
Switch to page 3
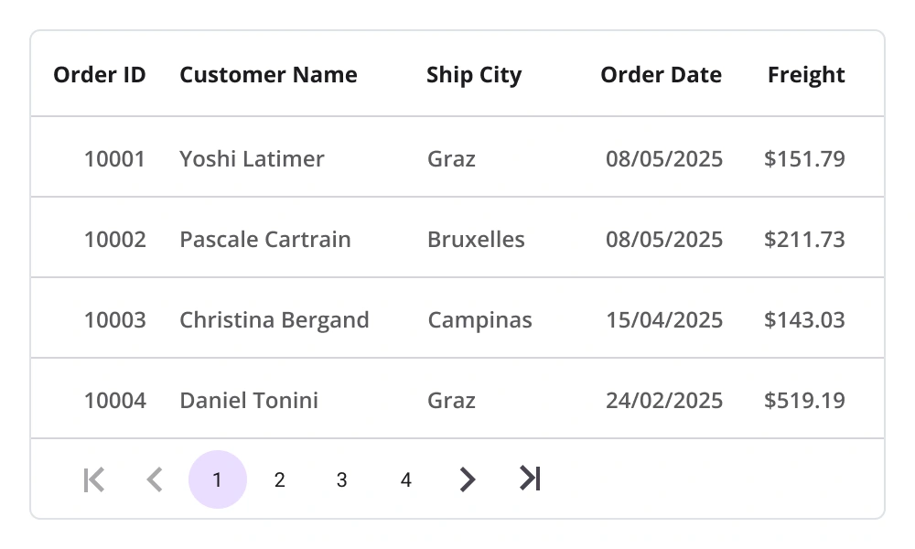(x=341, y=479)
